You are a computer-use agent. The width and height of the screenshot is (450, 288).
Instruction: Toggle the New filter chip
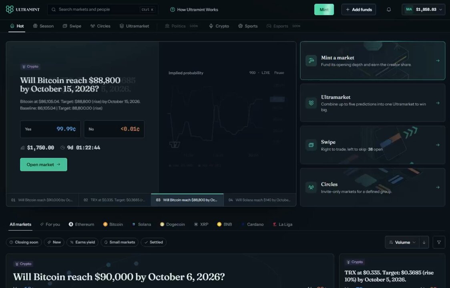(54, 242)
